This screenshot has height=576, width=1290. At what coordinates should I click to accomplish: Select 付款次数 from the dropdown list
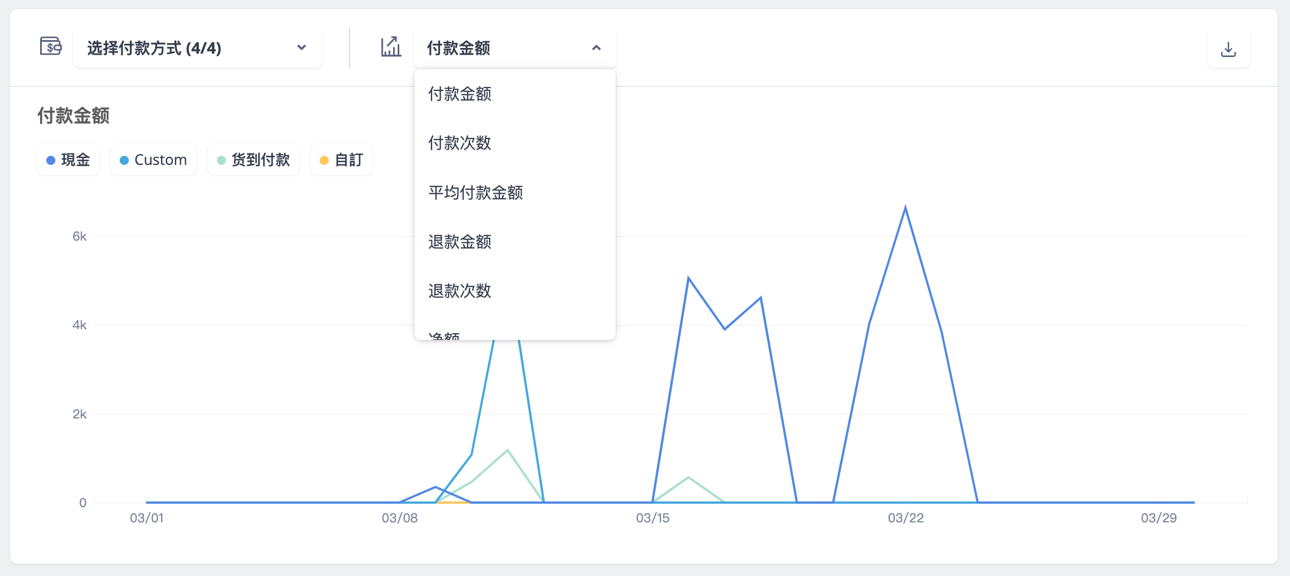point(515,143)
